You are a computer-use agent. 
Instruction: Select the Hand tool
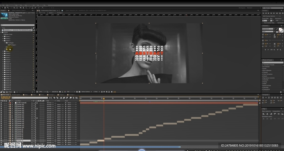(x=5, y=8)
